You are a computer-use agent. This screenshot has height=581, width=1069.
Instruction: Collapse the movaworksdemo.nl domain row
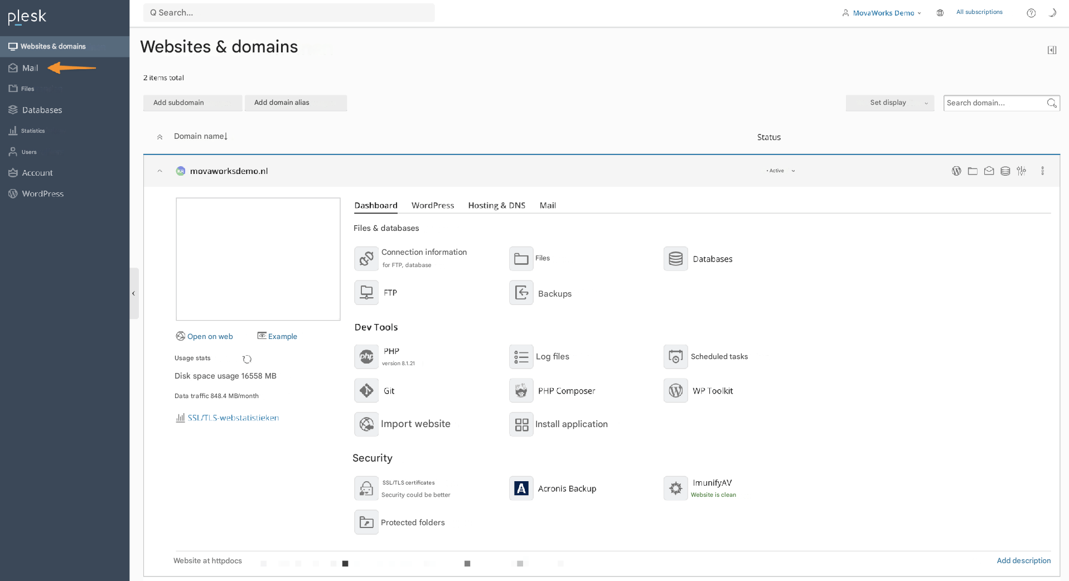point(160,171)
